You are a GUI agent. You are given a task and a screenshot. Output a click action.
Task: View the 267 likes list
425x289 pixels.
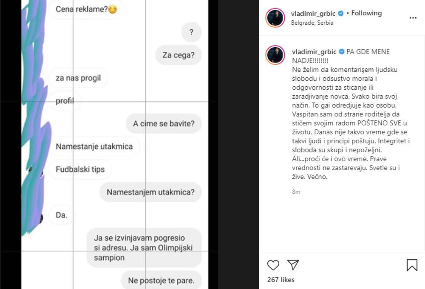(280, 280)
